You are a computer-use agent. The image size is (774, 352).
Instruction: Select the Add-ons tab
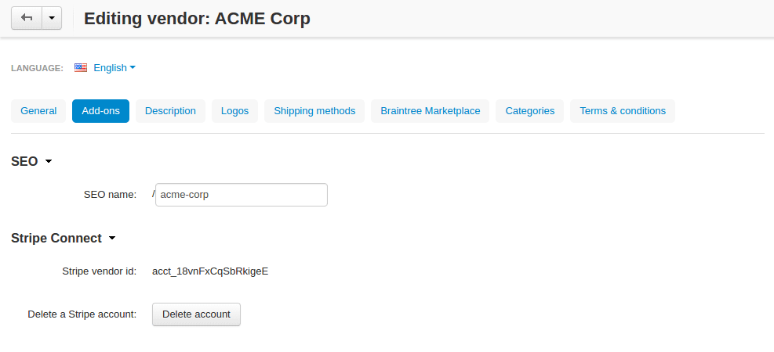[x=100, y=111]
